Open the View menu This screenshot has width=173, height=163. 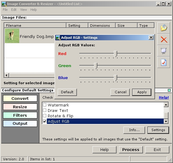(23, 10)
